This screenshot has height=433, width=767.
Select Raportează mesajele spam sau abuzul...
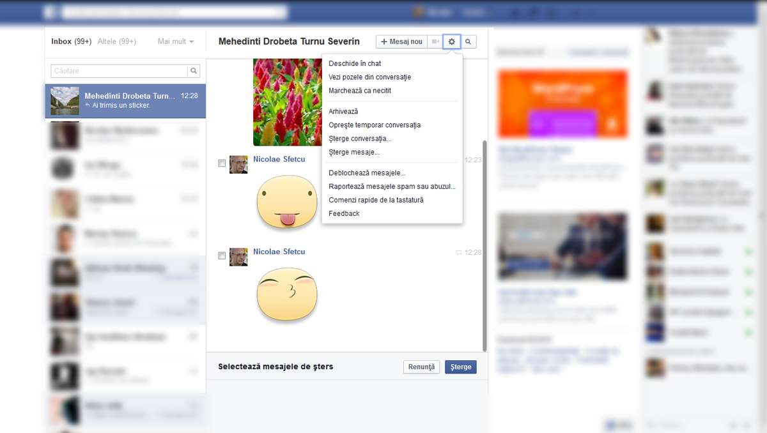392,186
